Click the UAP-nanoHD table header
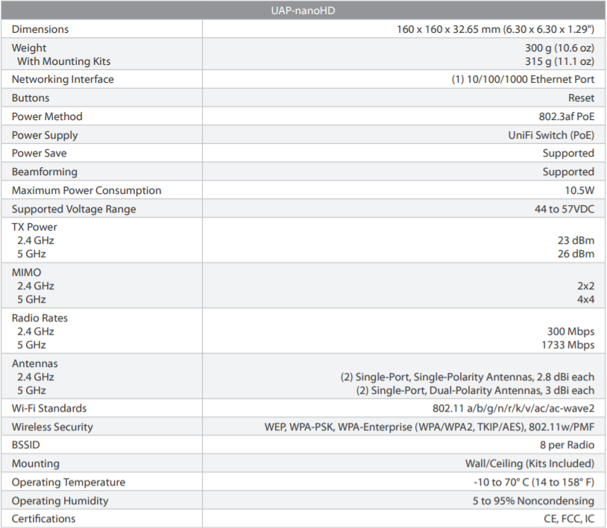 click(303, 10)
